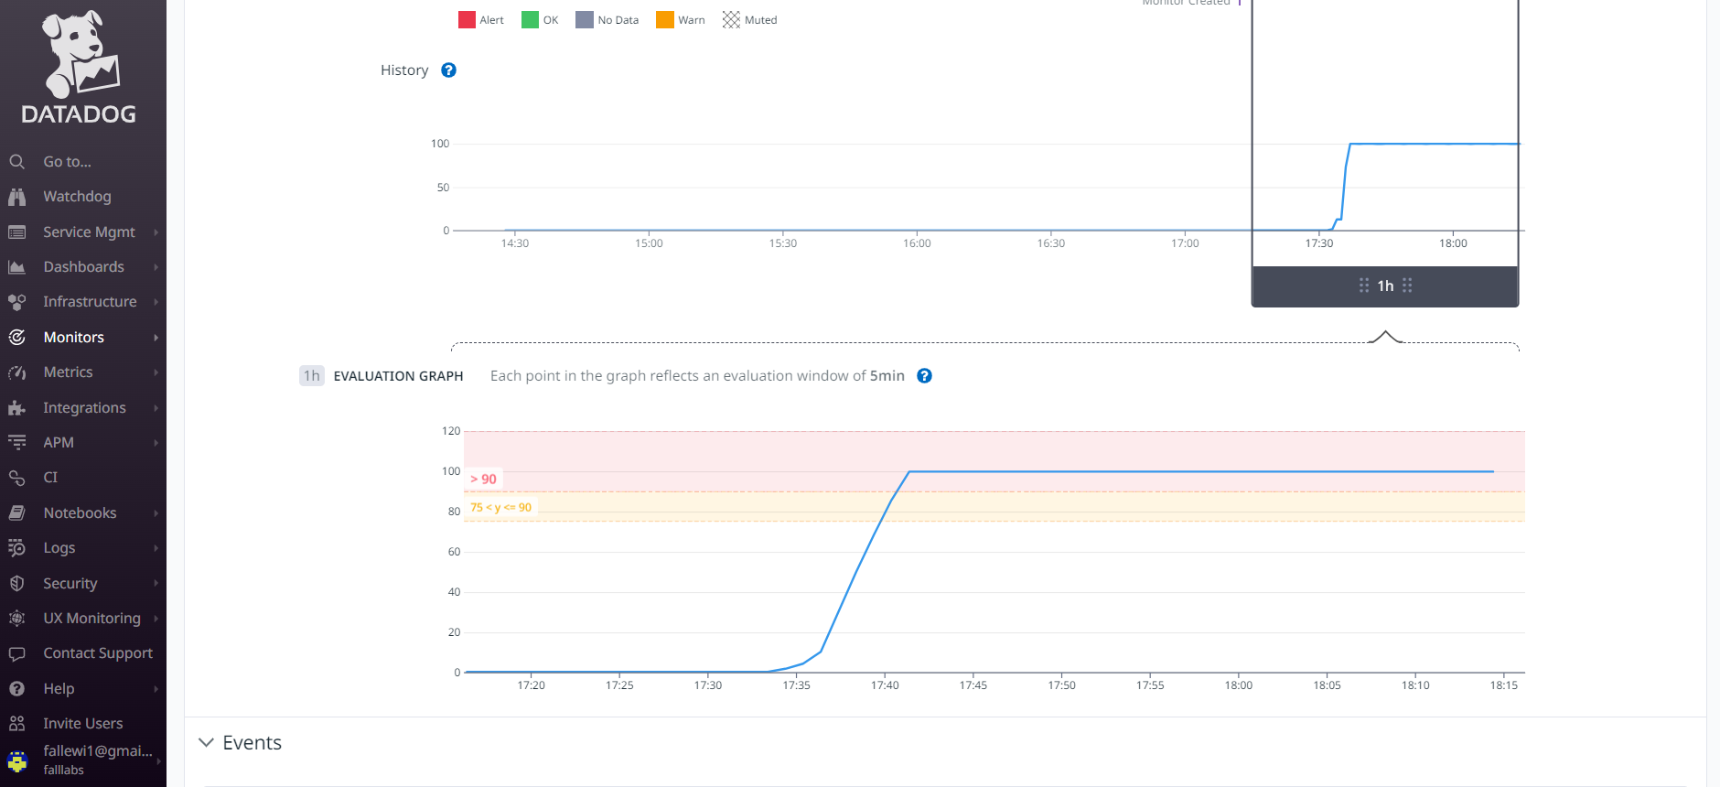The image size is (1720, 787).
Task: Click the 18:15 tick on evaluation graph
Action: 1504,685
